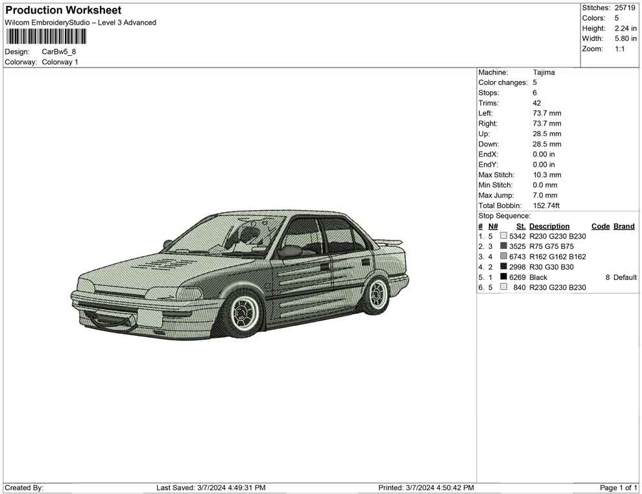Viewport: 642px width, 494px height.
Task: Click gray swatch R162 G162 B162
Action: click(504, 256)
